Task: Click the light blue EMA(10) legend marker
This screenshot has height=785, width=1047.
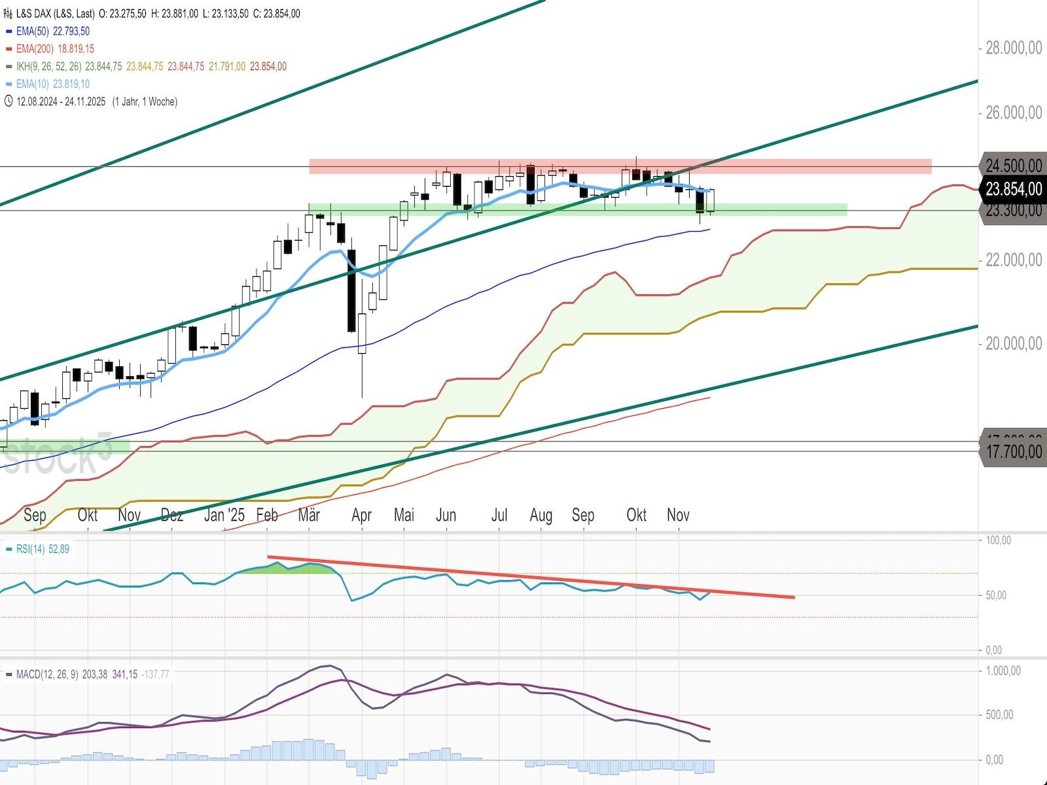Action: click(9, 84)
